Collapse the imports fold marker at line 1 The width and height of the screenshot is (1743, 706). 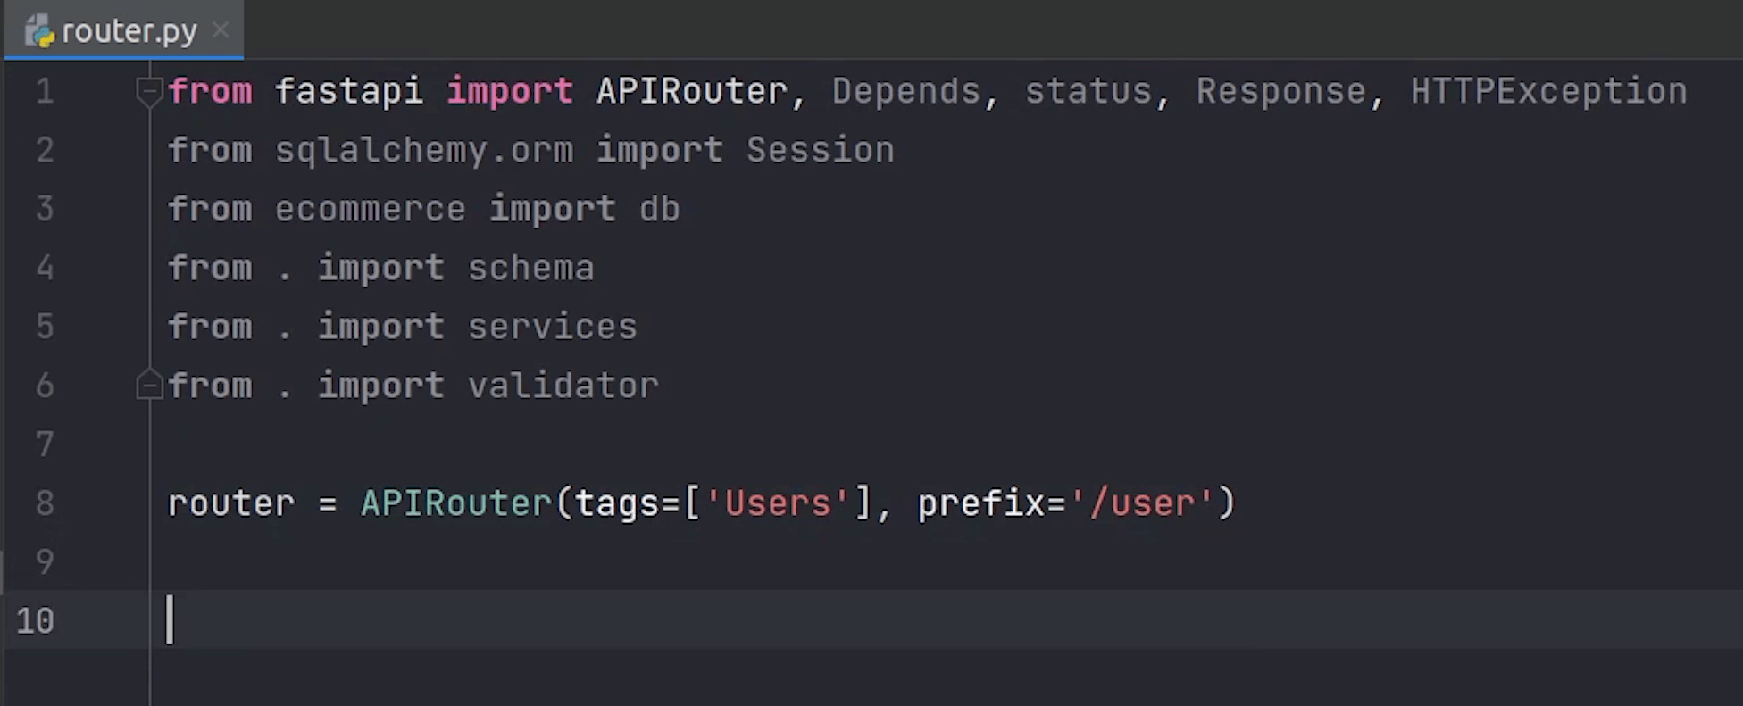148,90
